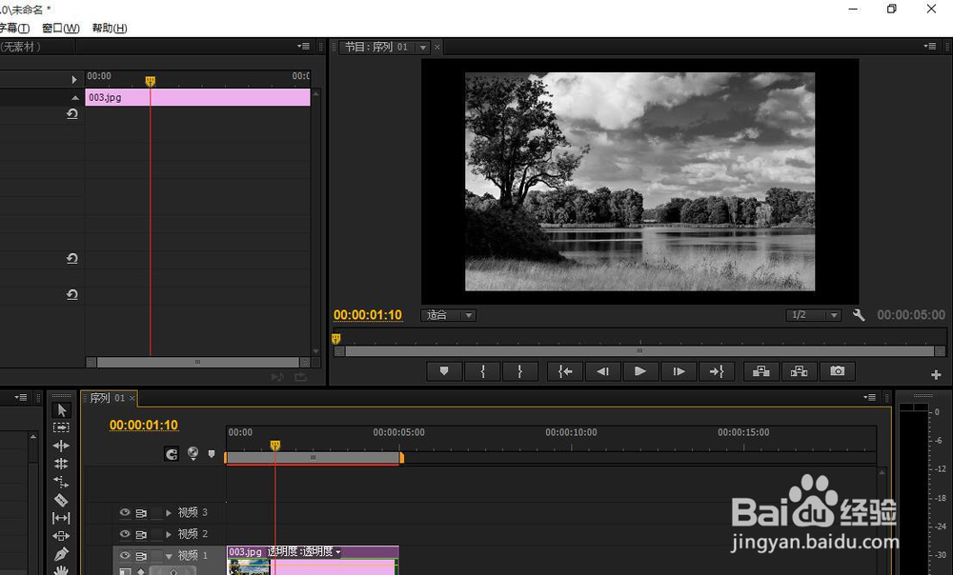
Task: Open the 窗口(W) menu
Action: point(61,28)
